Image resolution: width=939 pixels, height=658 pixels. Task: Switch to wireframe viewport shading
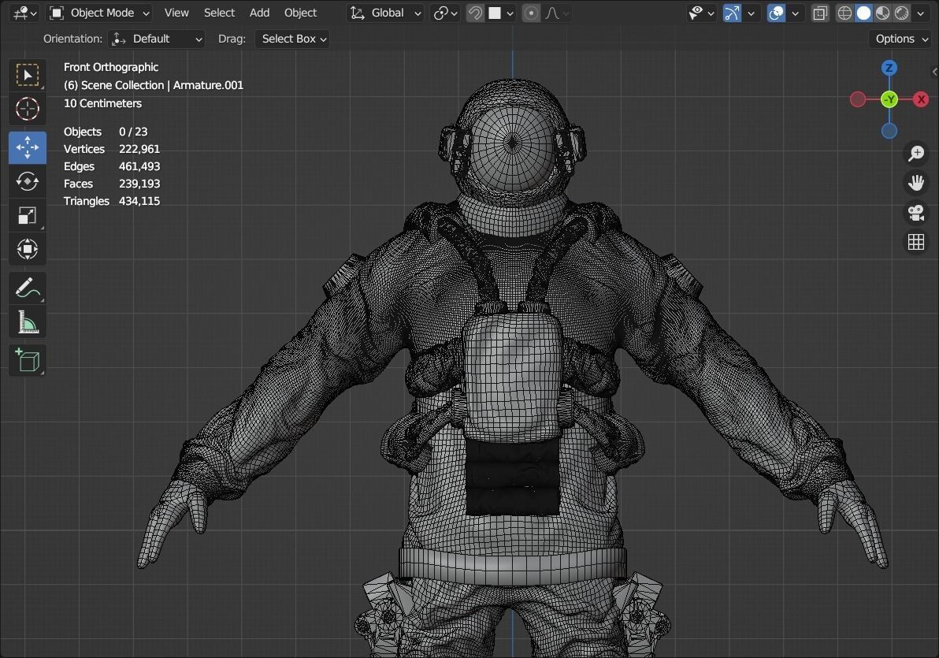(x=844, y=13)
